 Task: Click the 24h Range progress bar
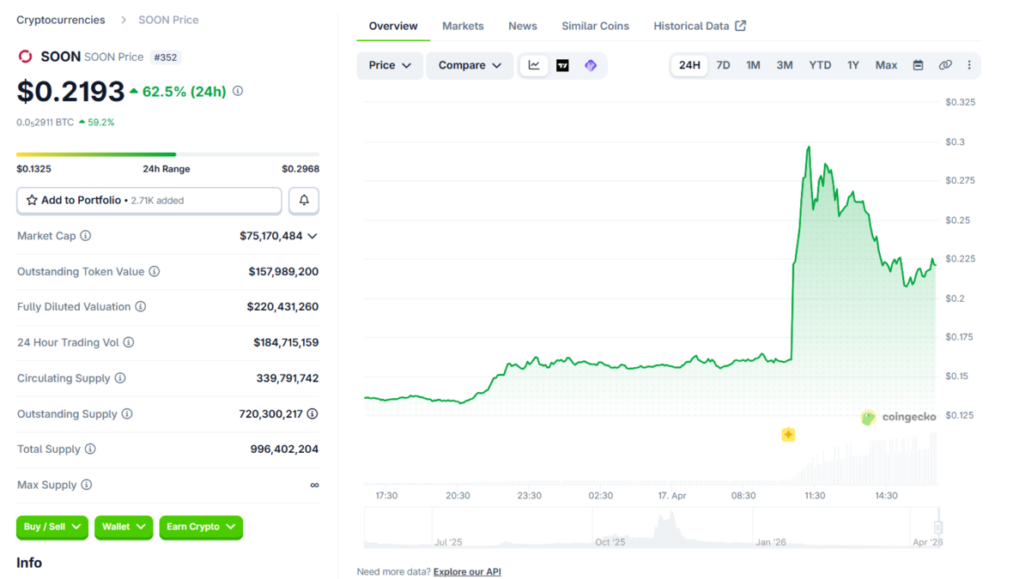point(167,154)
